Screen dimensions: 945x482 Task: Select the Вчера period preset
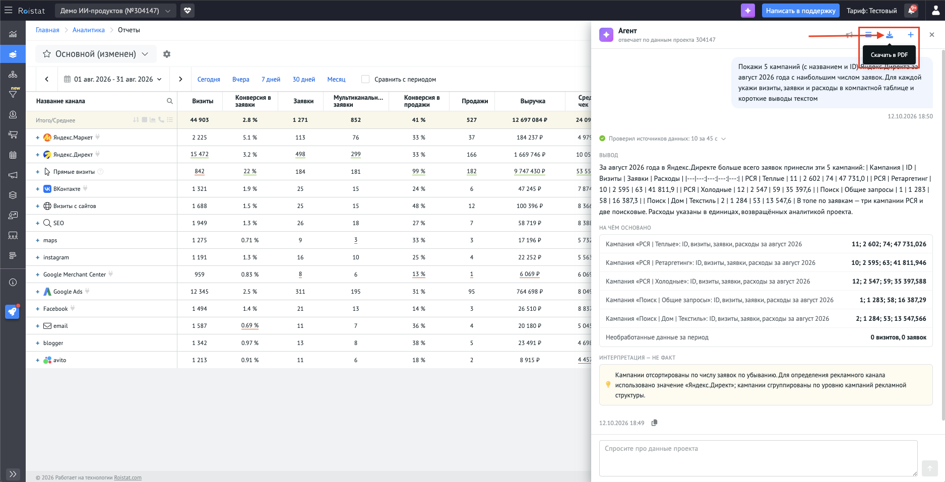point(241,79)
